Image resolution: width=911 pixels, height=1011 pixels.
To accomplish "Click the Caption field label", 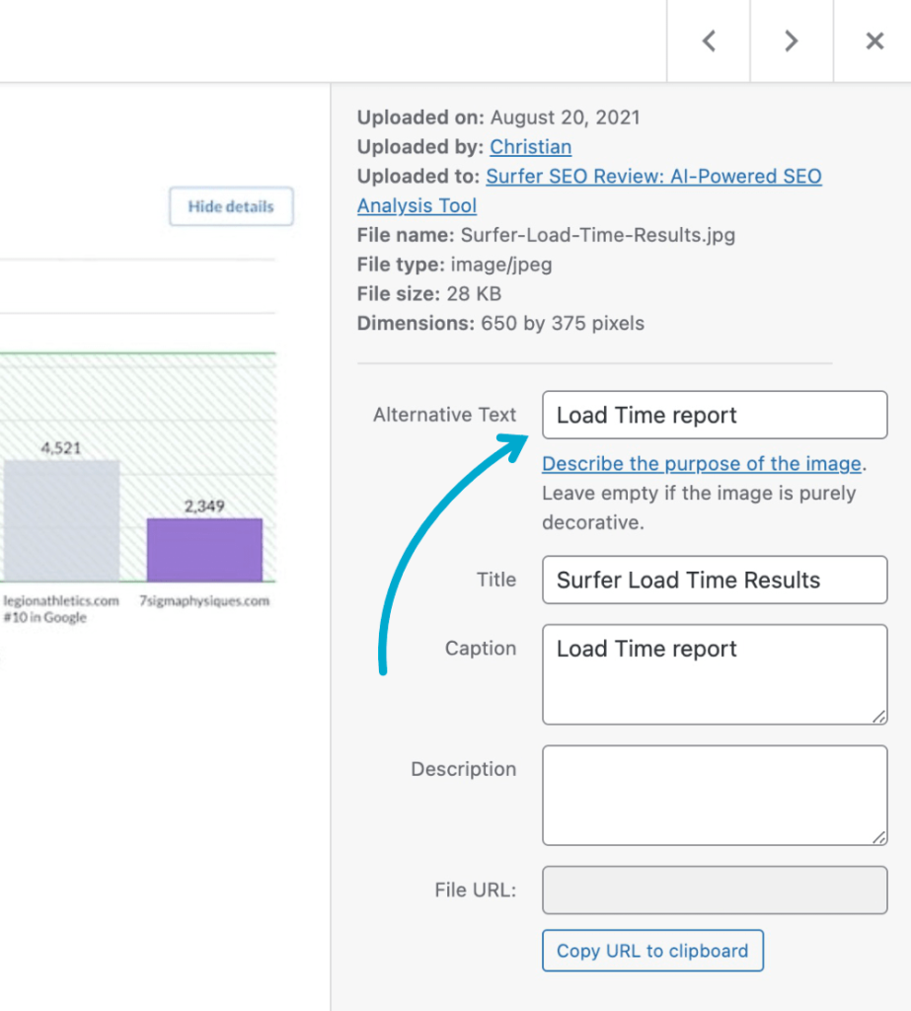I will (x=481, y=648).
